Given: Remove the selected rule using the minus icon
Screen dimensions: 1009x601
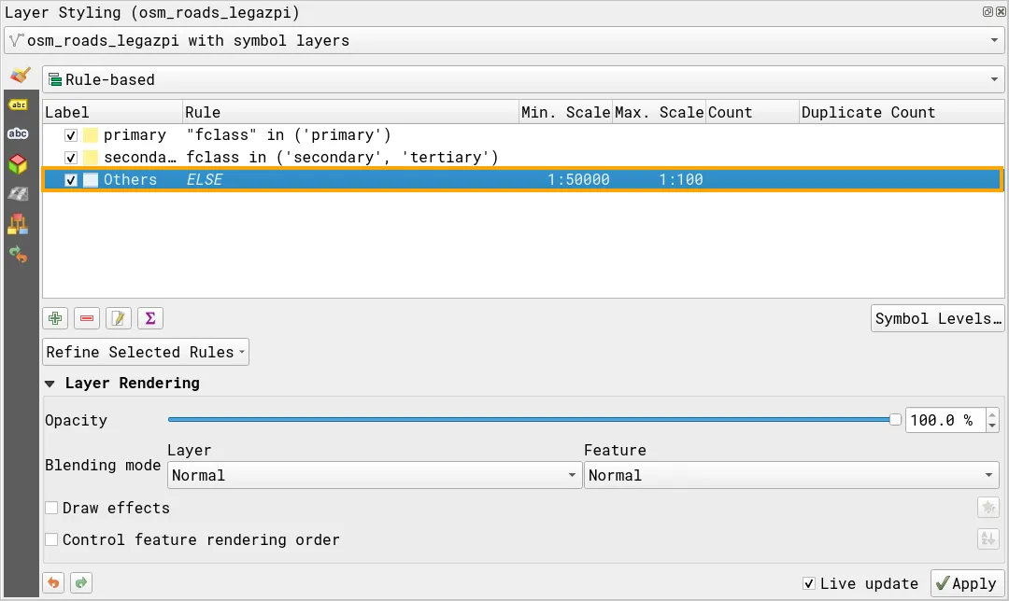Looking at the screenshot, I should point(87,317).
